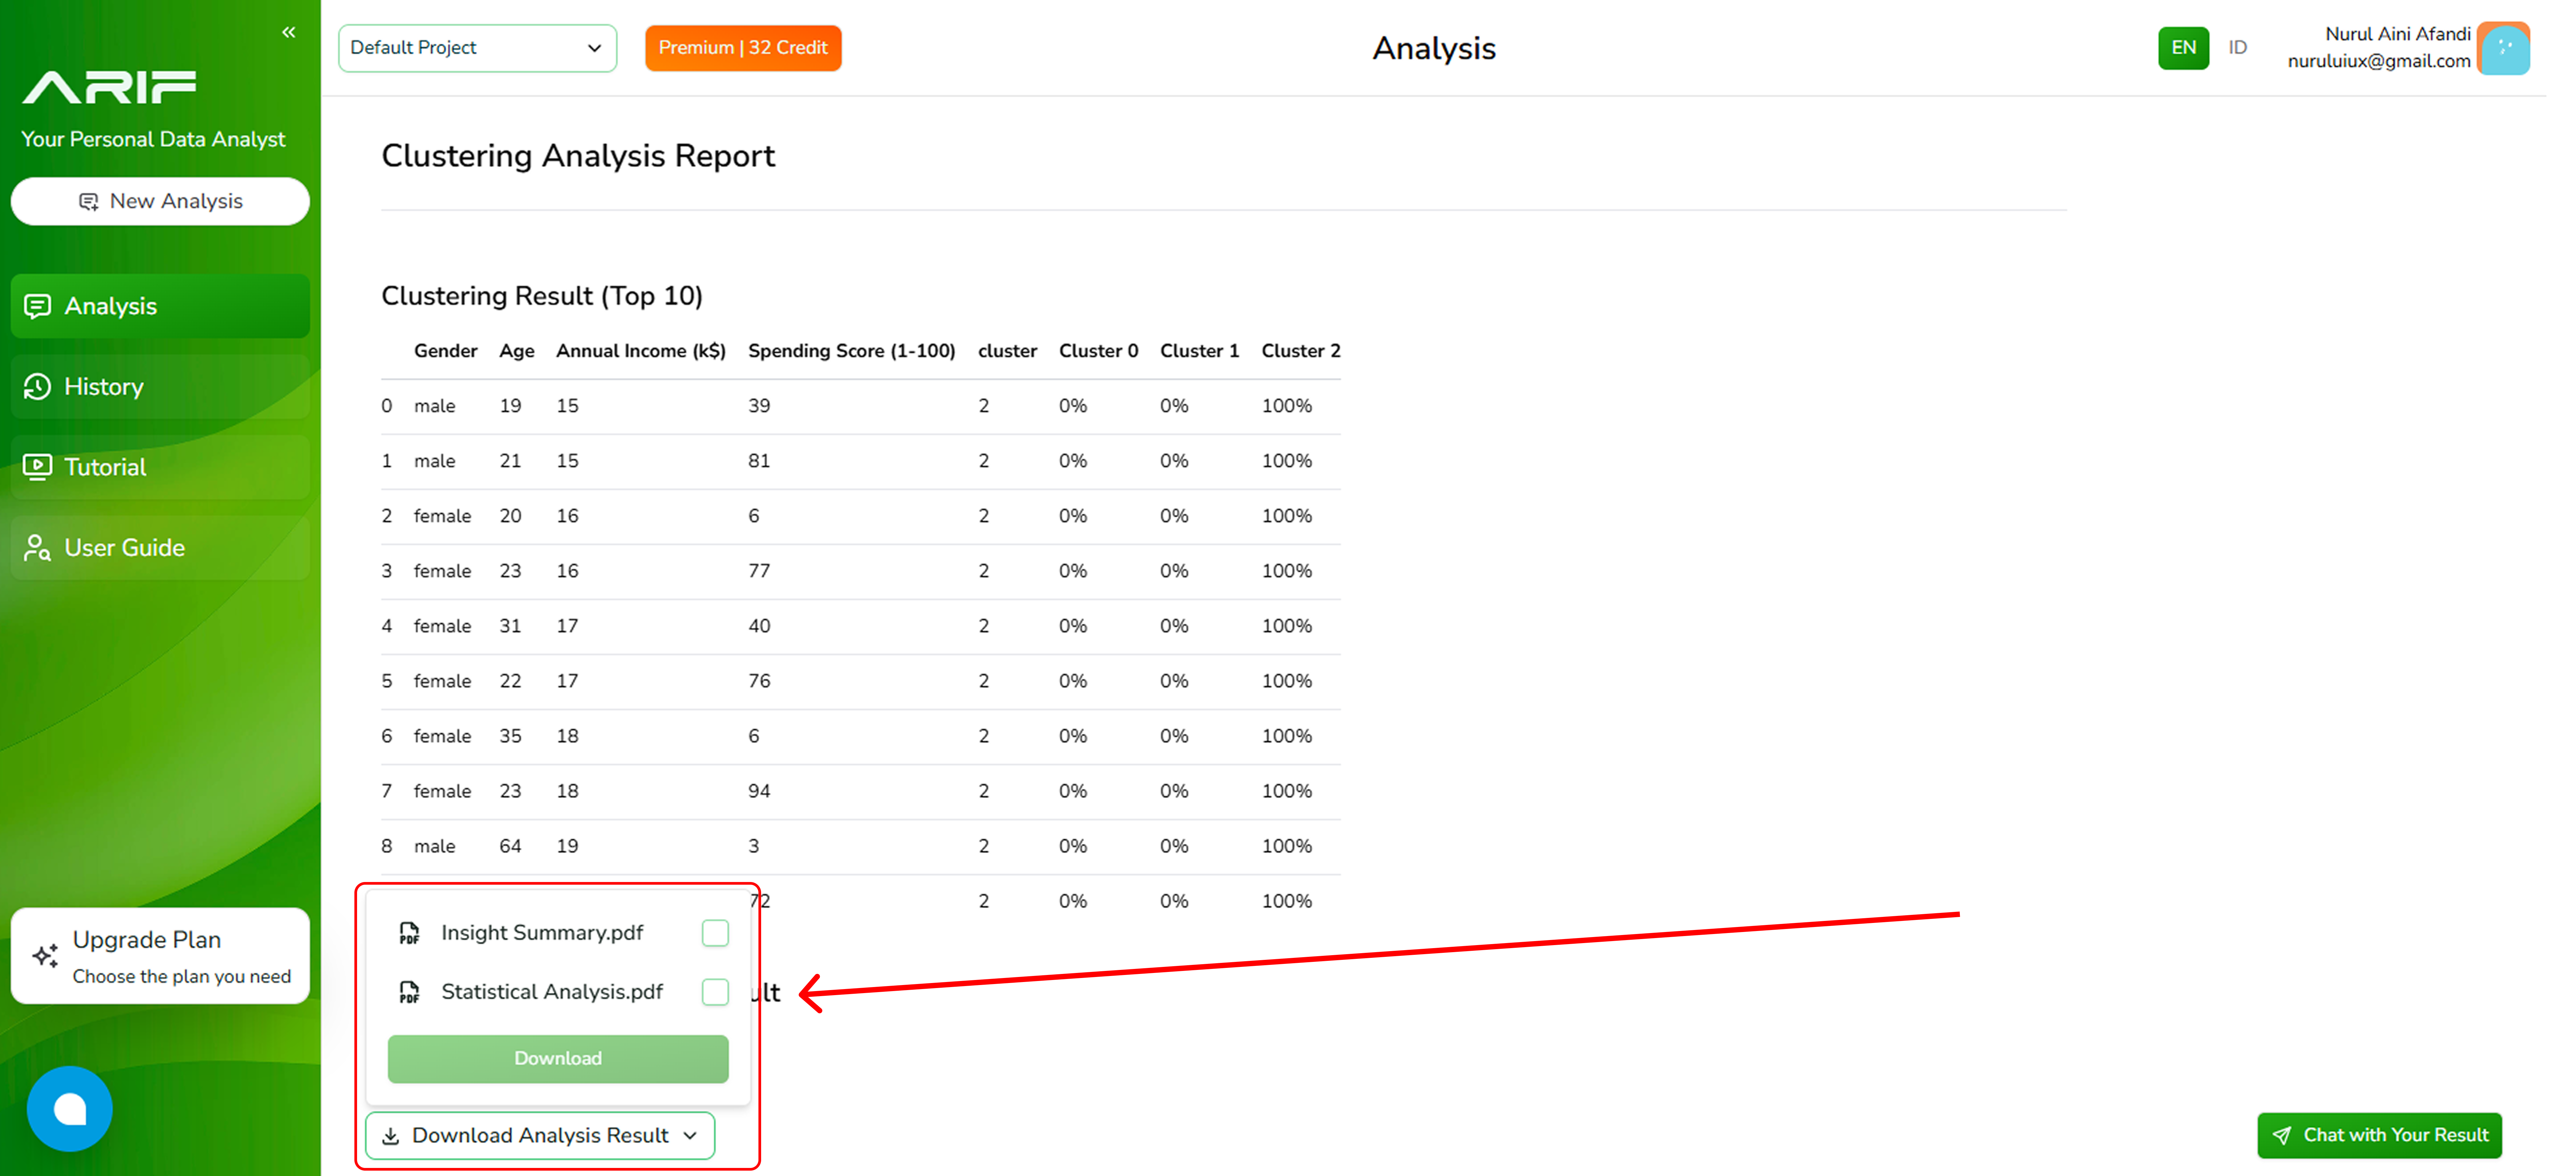This screenshot has height=1176, width=2576.
Task: Click the Statistical Analysis PDF file icon
Action: pos(409,992)
